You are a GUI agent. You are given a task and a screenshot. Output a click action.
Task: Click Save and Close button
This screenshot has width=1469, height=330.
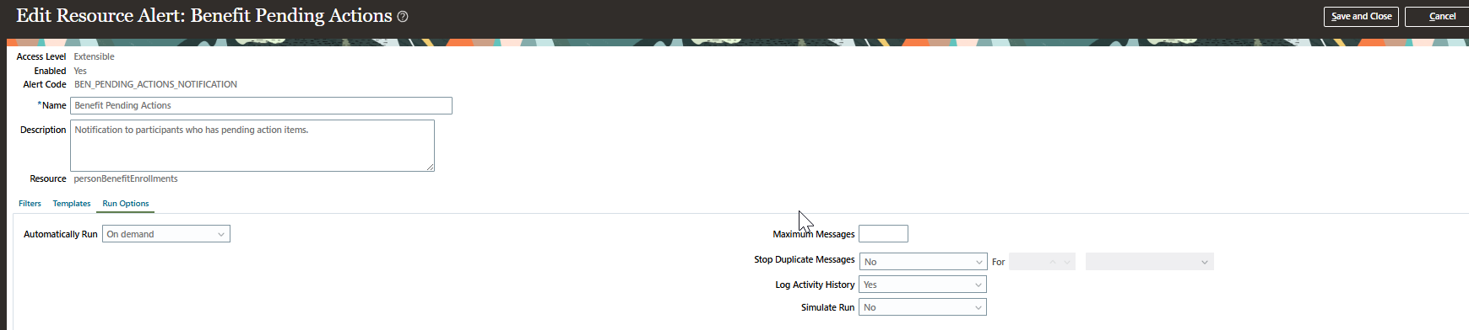tap(1361, 16)
